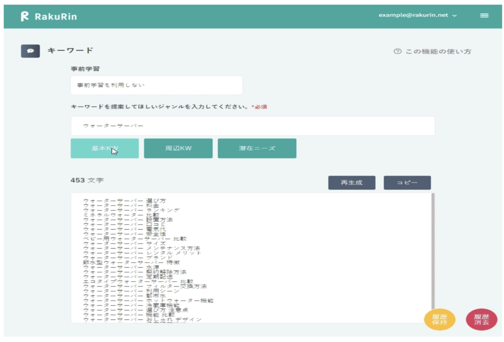Click the キーワード speech bubble icon

click(30, 51)
